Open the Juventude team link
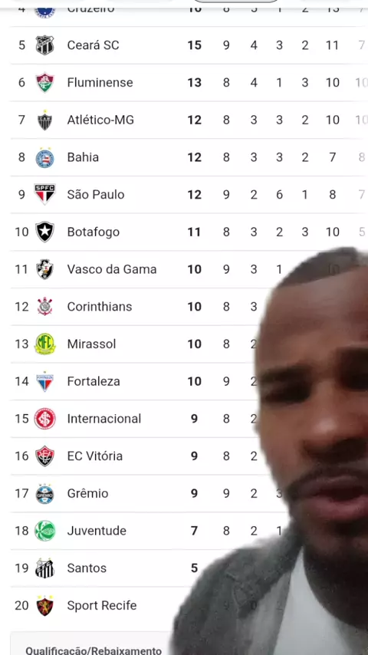 click(x=97, y=531)
